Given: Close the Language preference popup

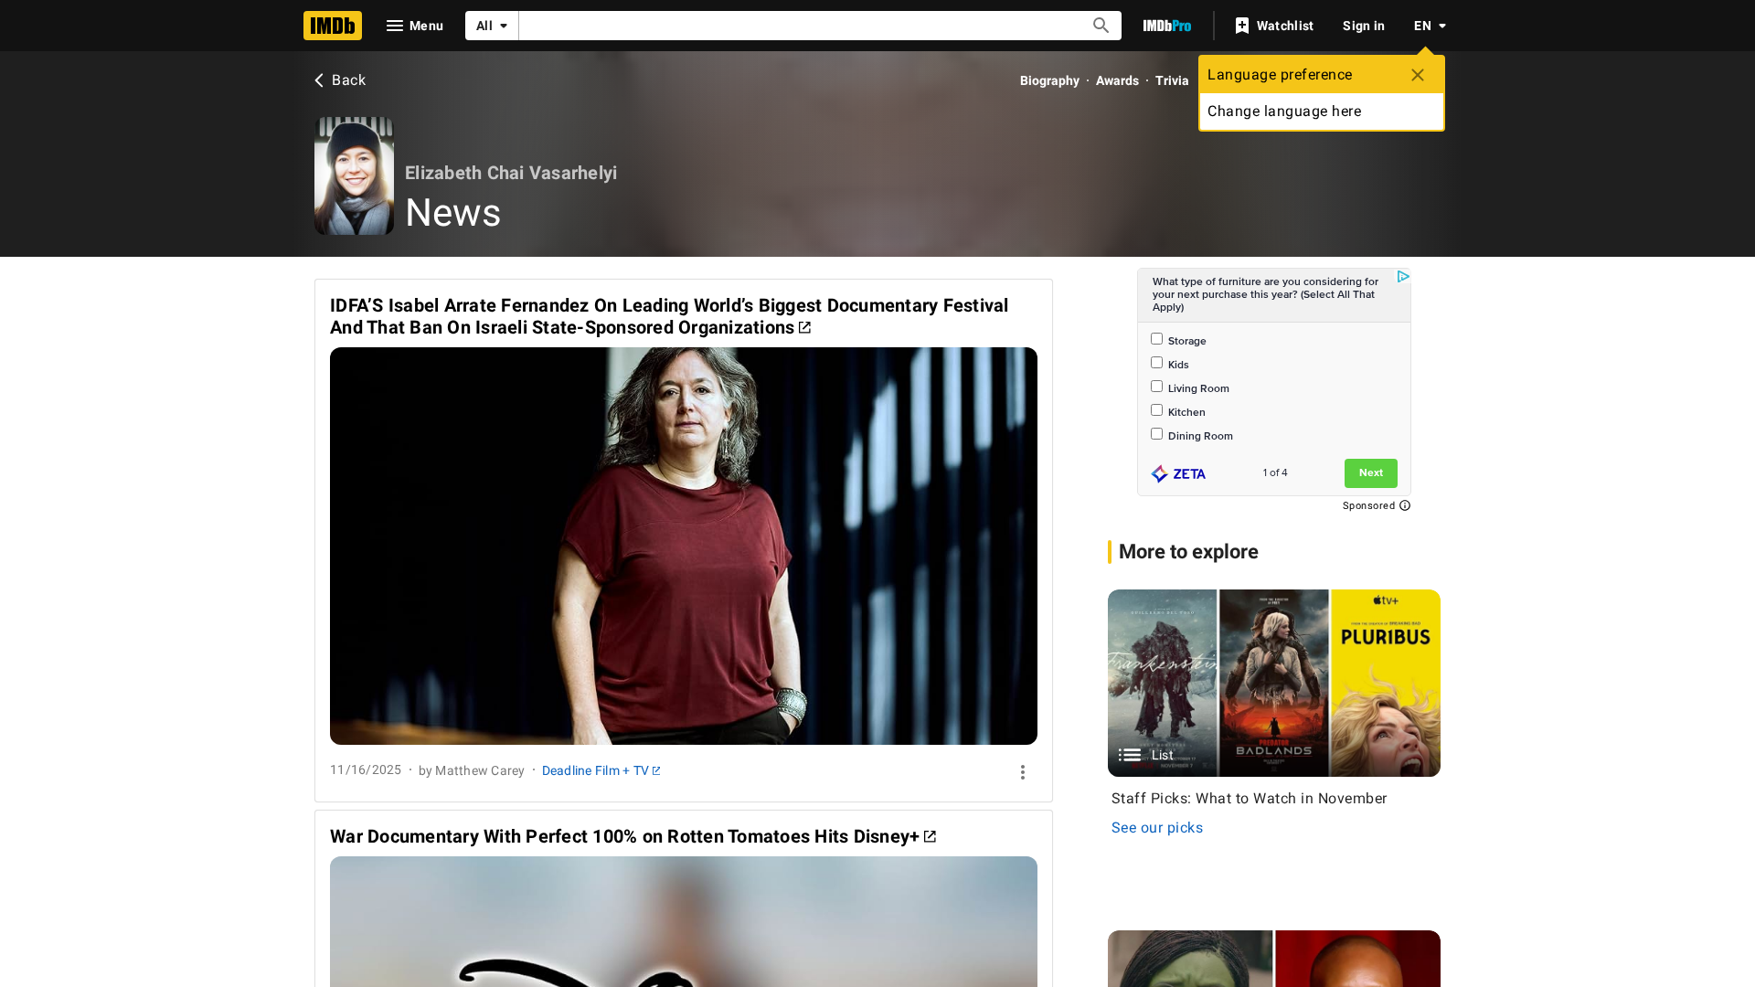Looking at the screenshot, I should (1417, 75).
